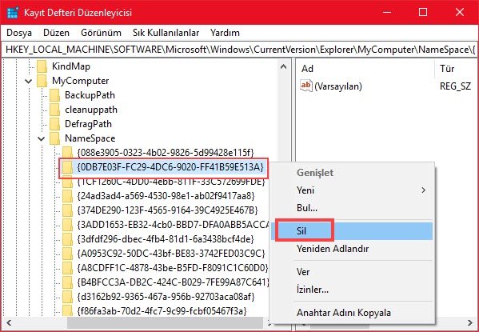Select Bul... in the context menu
Viewport: 479px width, 332px height.
352,208
